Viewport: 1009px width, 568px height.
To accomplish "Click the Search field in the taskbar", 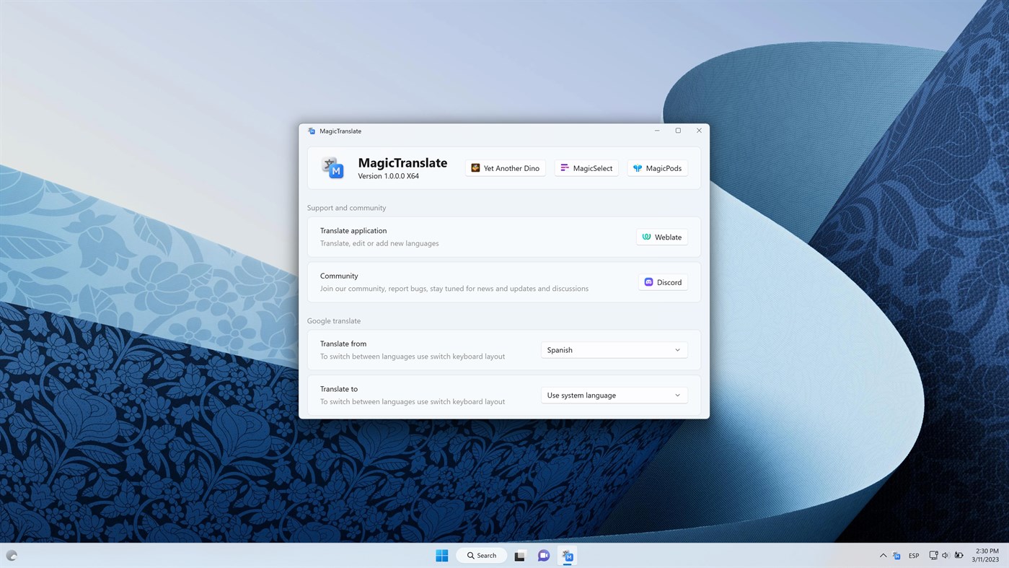I will pyautogui.click(x=481, y=555).
